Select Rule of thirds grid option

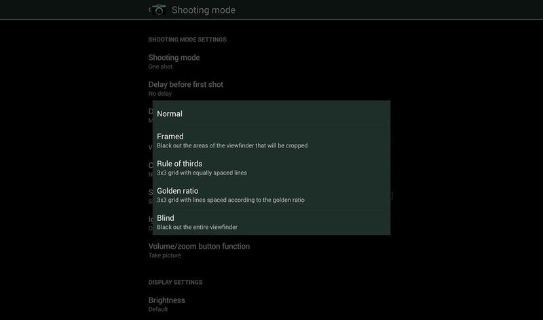point(271,167)
